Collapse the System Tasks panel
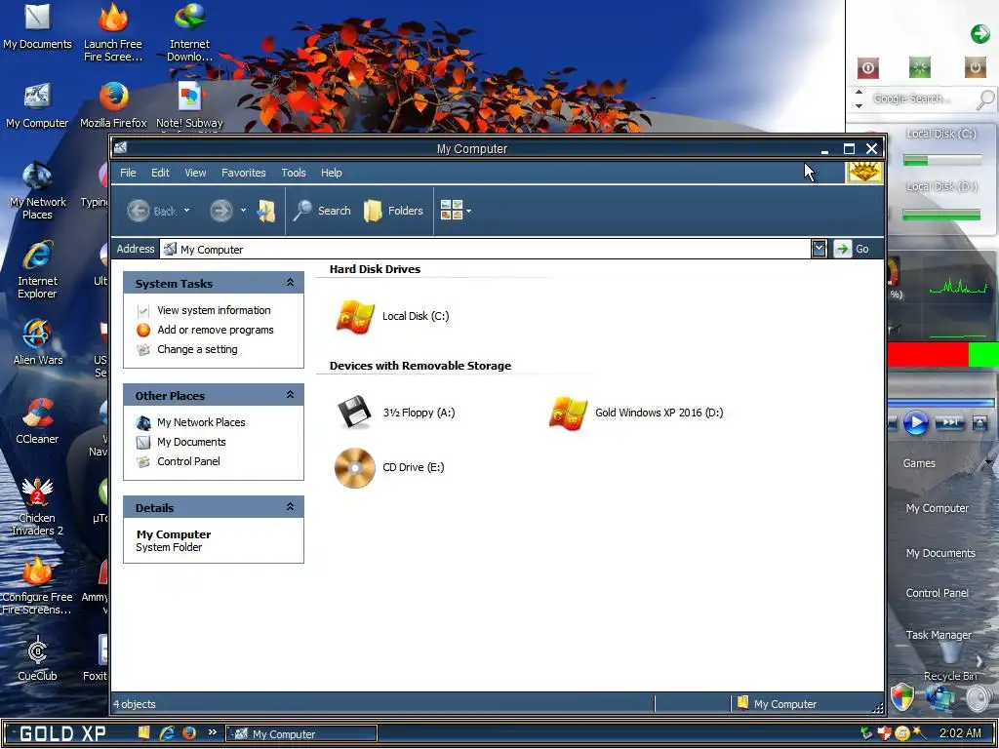 290,283
